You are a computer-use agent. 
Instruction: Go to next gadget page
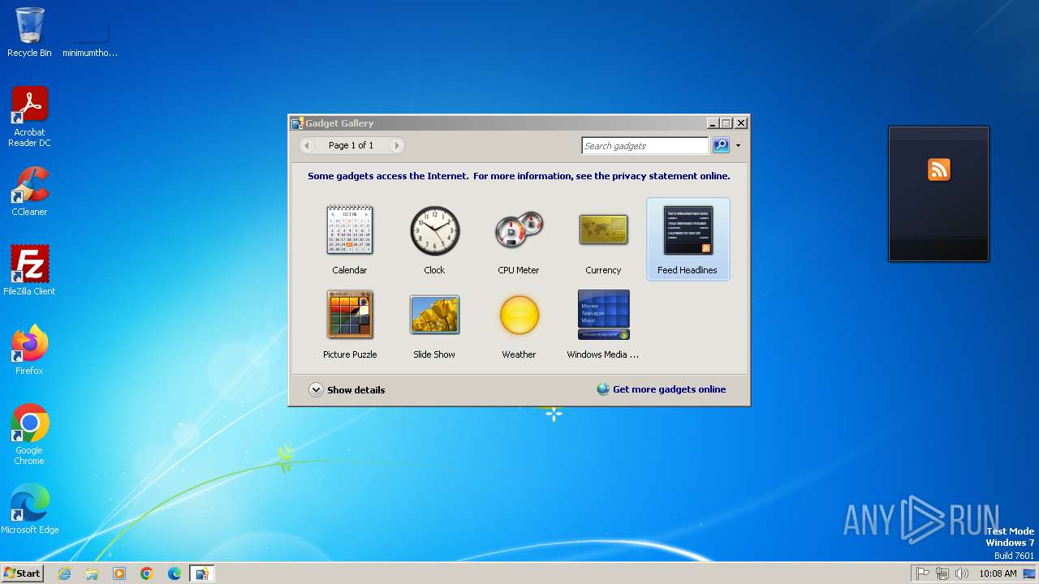pos(396,145)
